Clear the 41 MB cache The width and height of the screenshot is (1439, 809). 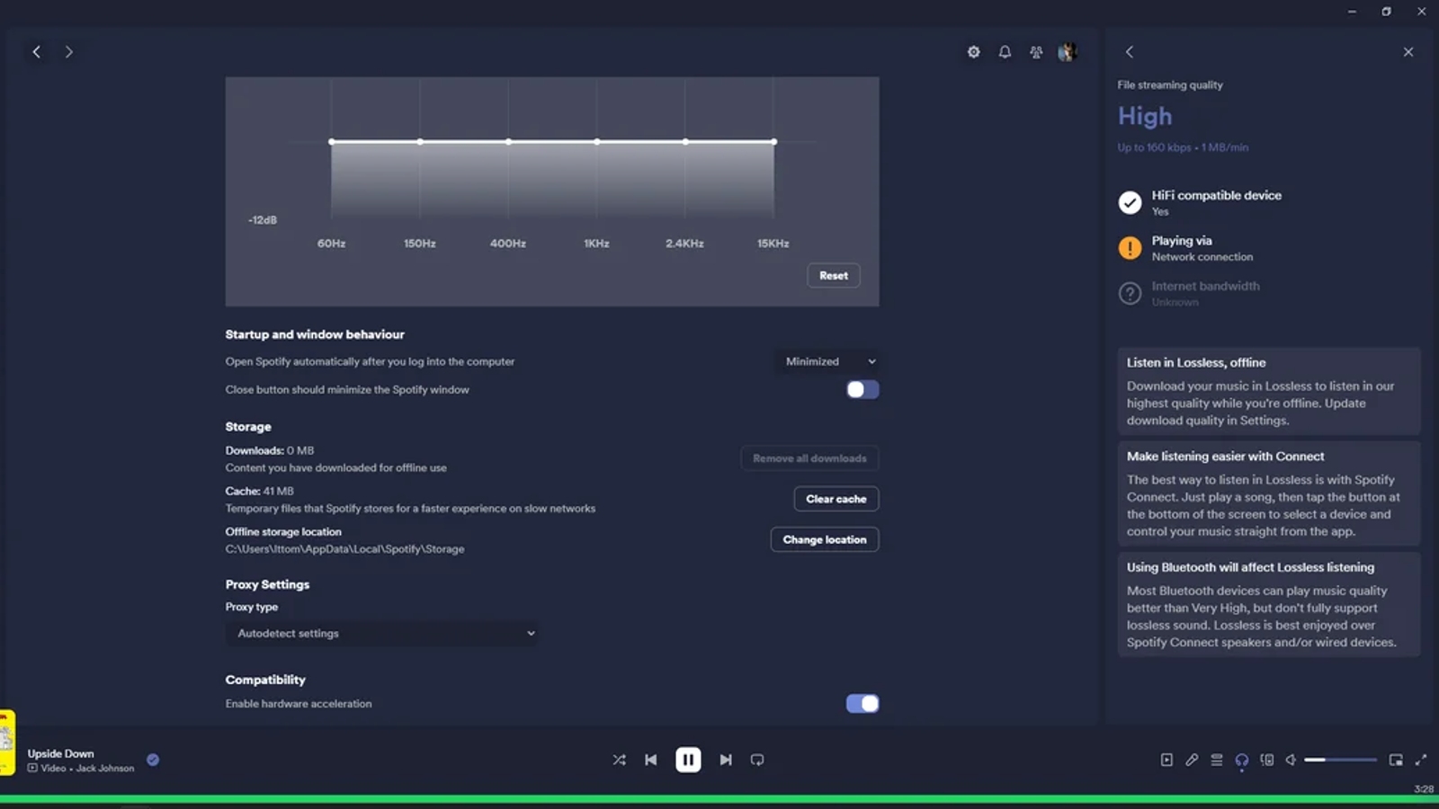[836, 499]
